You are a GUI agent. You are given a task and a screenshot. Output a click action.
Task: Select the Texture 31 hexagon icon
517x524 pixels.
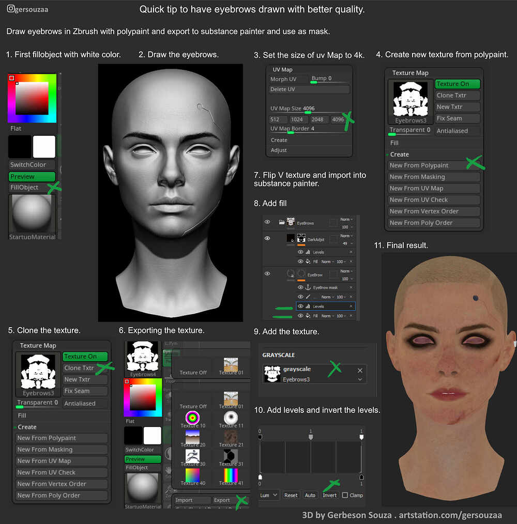click(231, 455)
